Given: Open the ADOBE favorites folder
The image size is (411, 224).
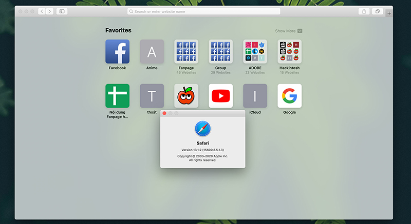Looking at the screenshot, I should tap(255, 51).
